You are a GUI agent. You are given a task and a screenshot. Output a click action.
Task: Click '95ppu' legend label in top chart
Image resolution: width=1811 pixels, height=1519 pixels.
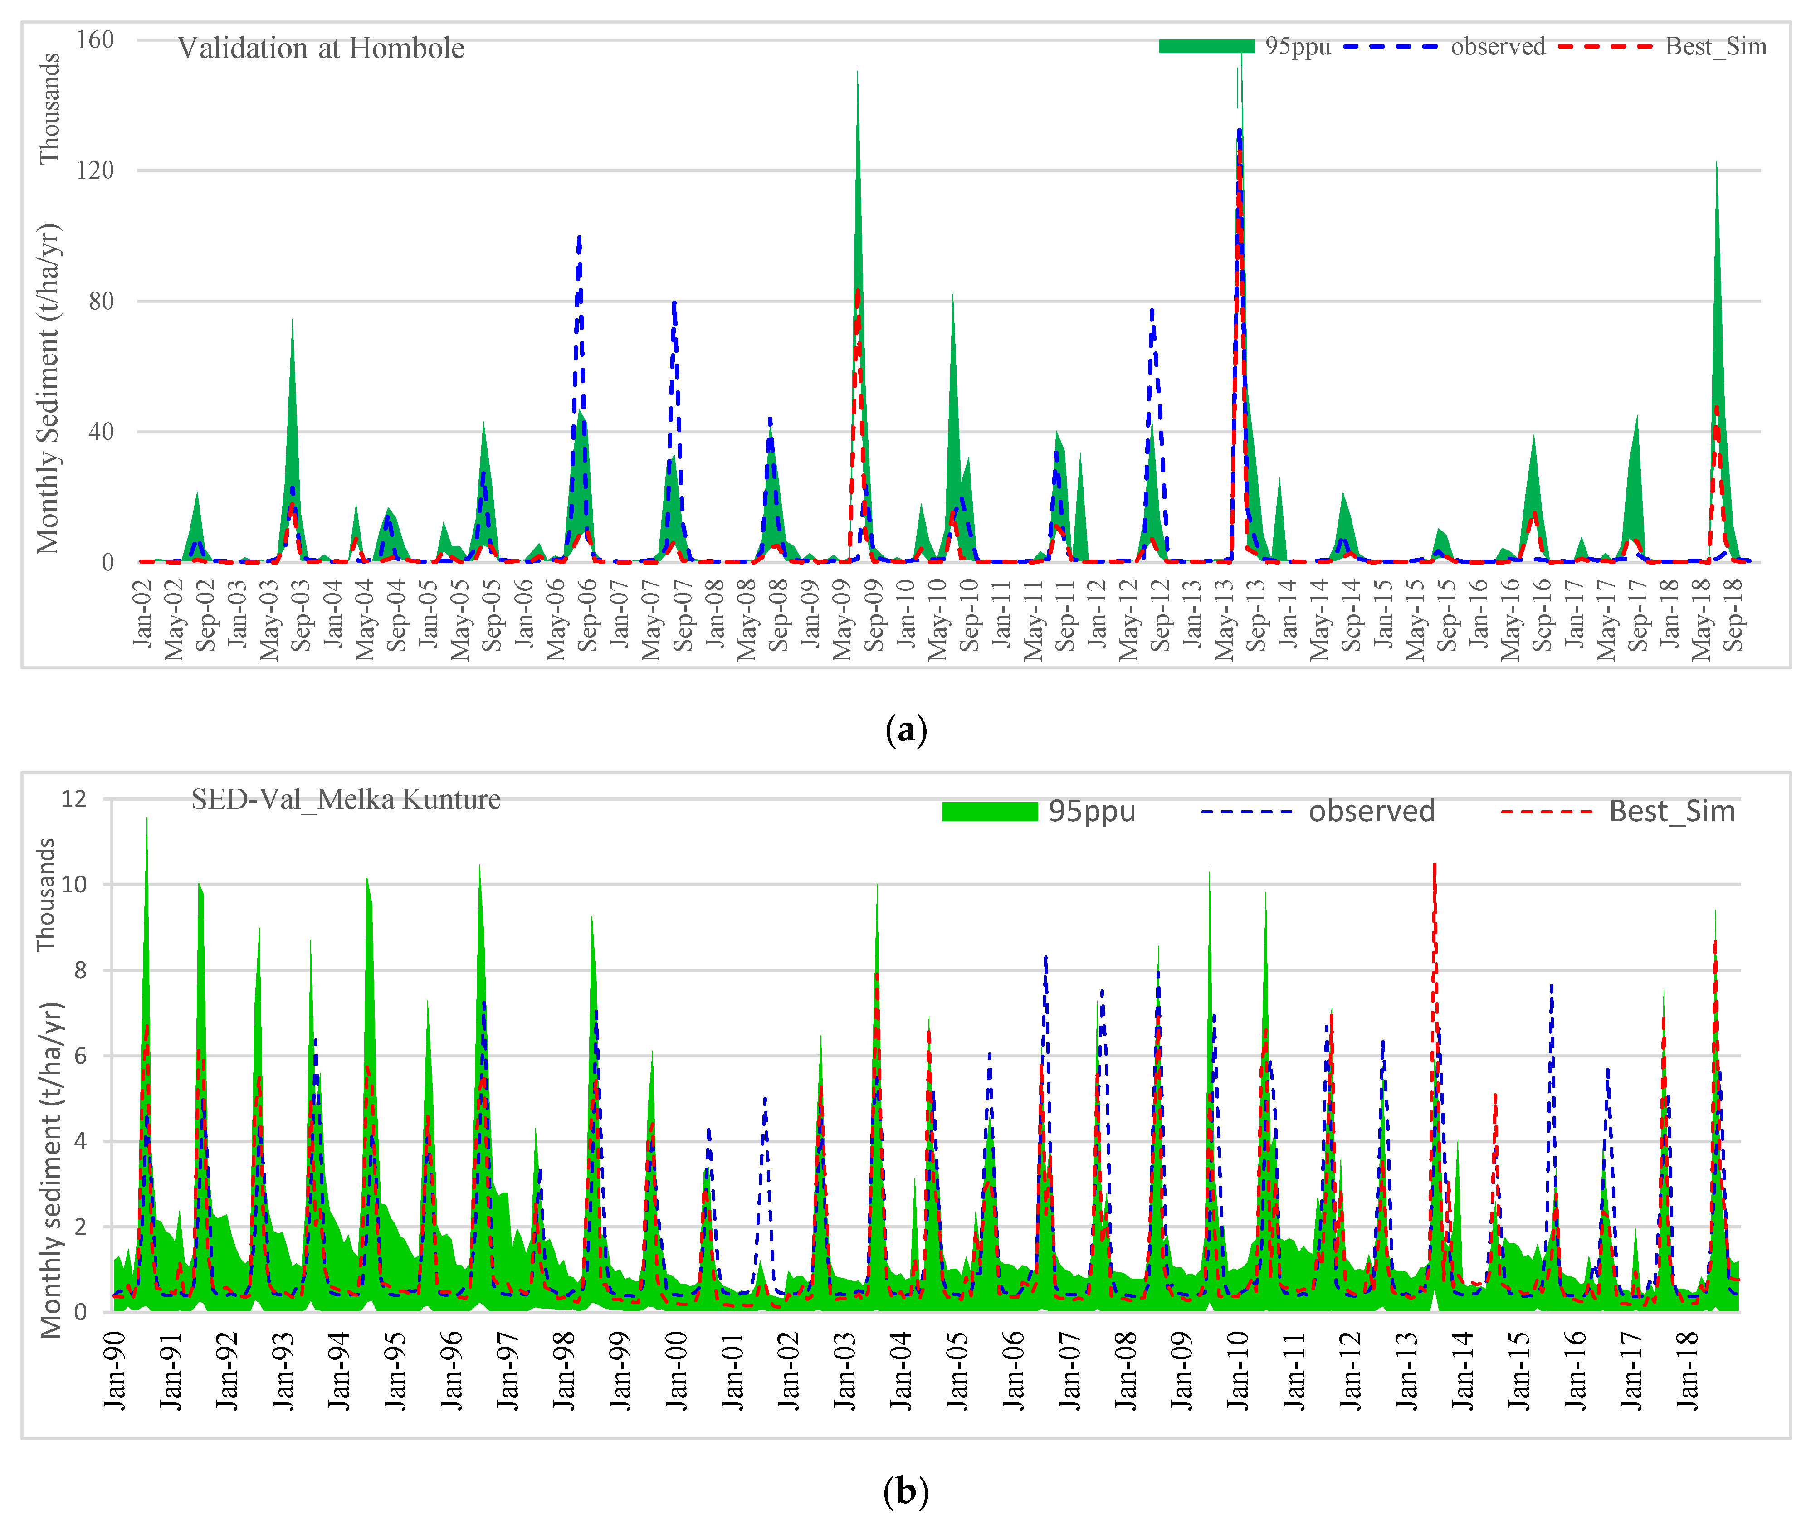[1298, 47]
